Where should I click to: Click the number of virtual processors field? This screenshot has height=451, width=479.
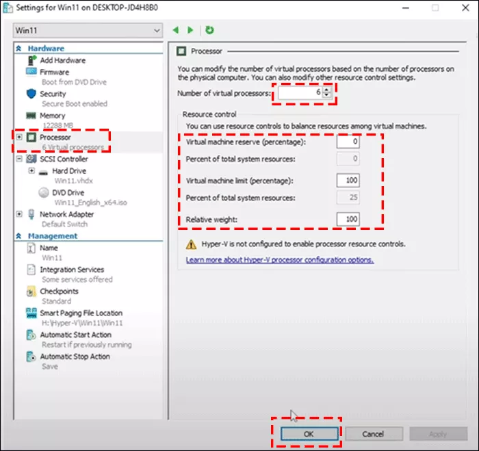click(x=300, y=92)
